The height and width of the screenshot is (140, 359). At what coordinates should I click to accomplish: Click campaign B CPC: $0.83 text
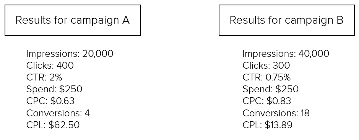coord(267,101)
